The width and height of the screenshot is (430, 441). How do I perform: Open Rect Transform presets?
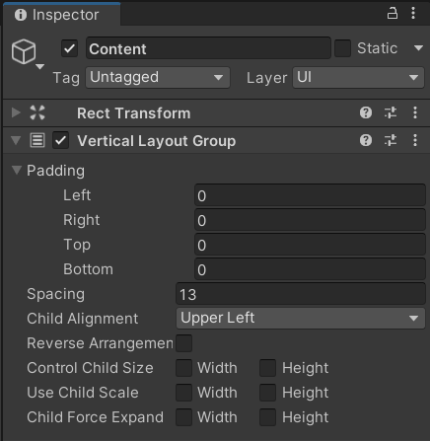391,112
